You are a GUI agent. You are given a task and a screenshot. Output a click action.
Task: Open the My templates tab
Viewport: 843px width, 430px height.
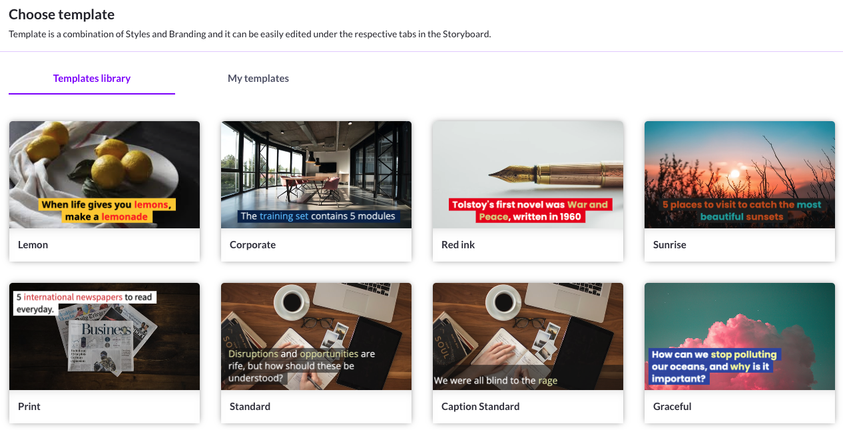pos(258,79)
